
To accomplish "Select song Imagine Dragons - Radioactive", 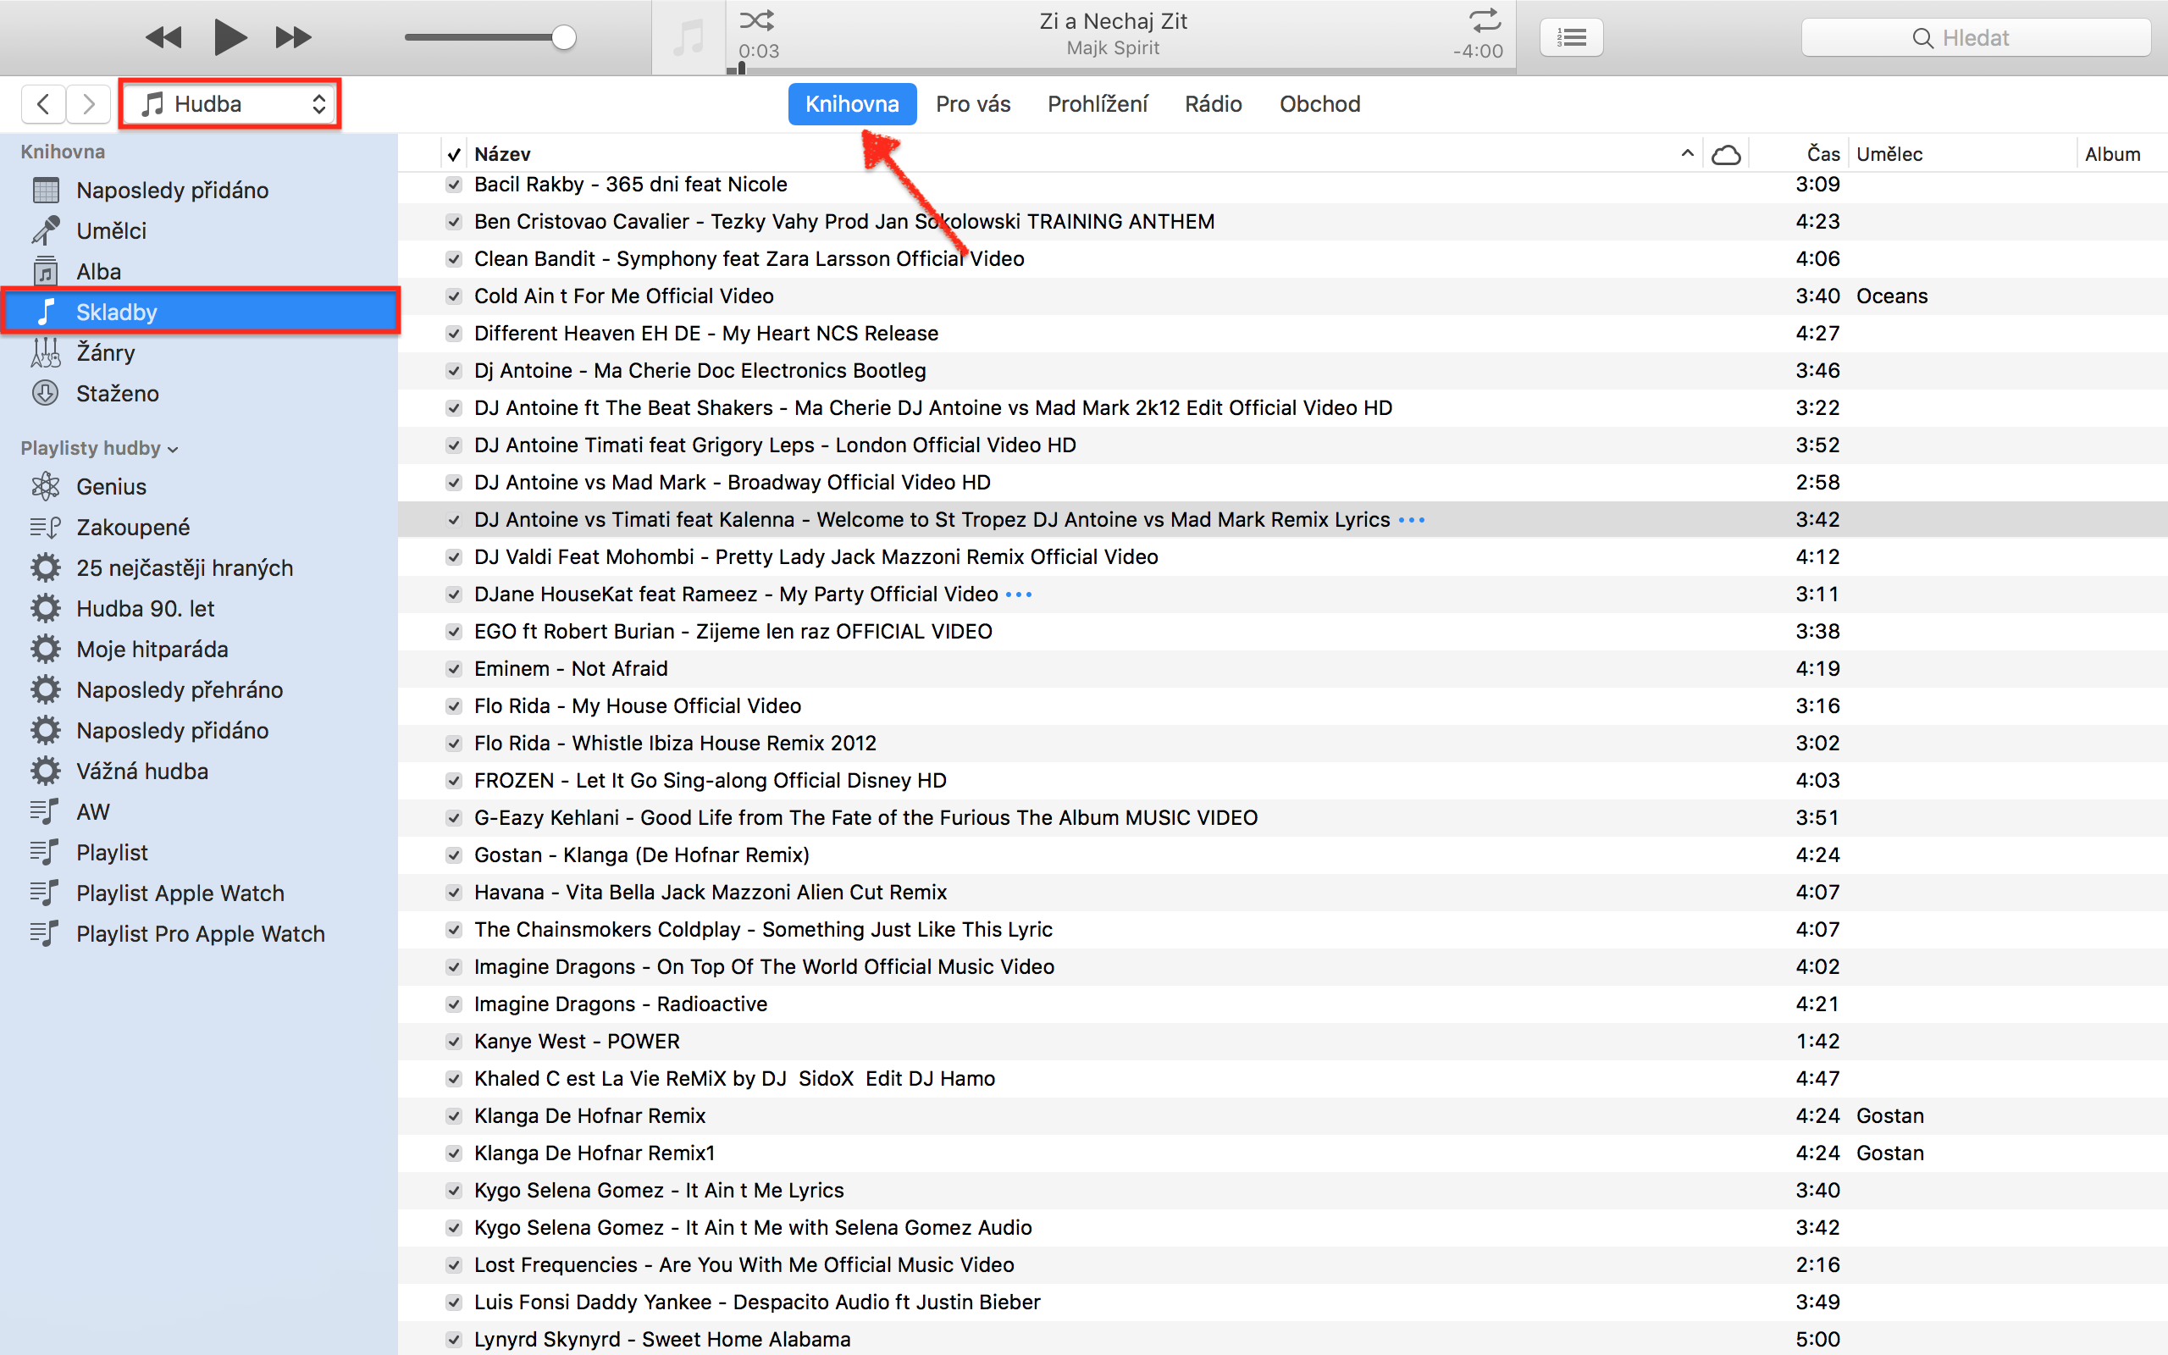I will tap(1283, 1004).
